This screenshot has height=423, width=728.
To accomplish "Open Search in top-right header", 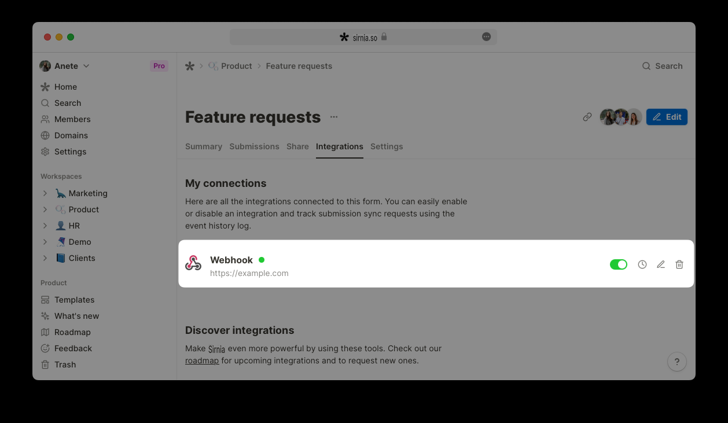I will [x=662, y=66].
